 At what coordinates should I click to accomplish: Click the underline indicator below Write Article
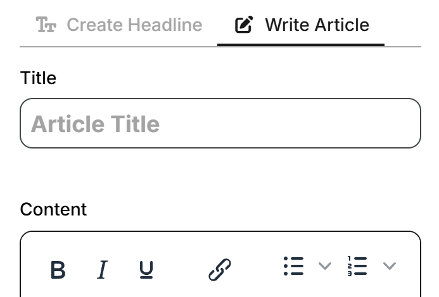pos(300,45)
